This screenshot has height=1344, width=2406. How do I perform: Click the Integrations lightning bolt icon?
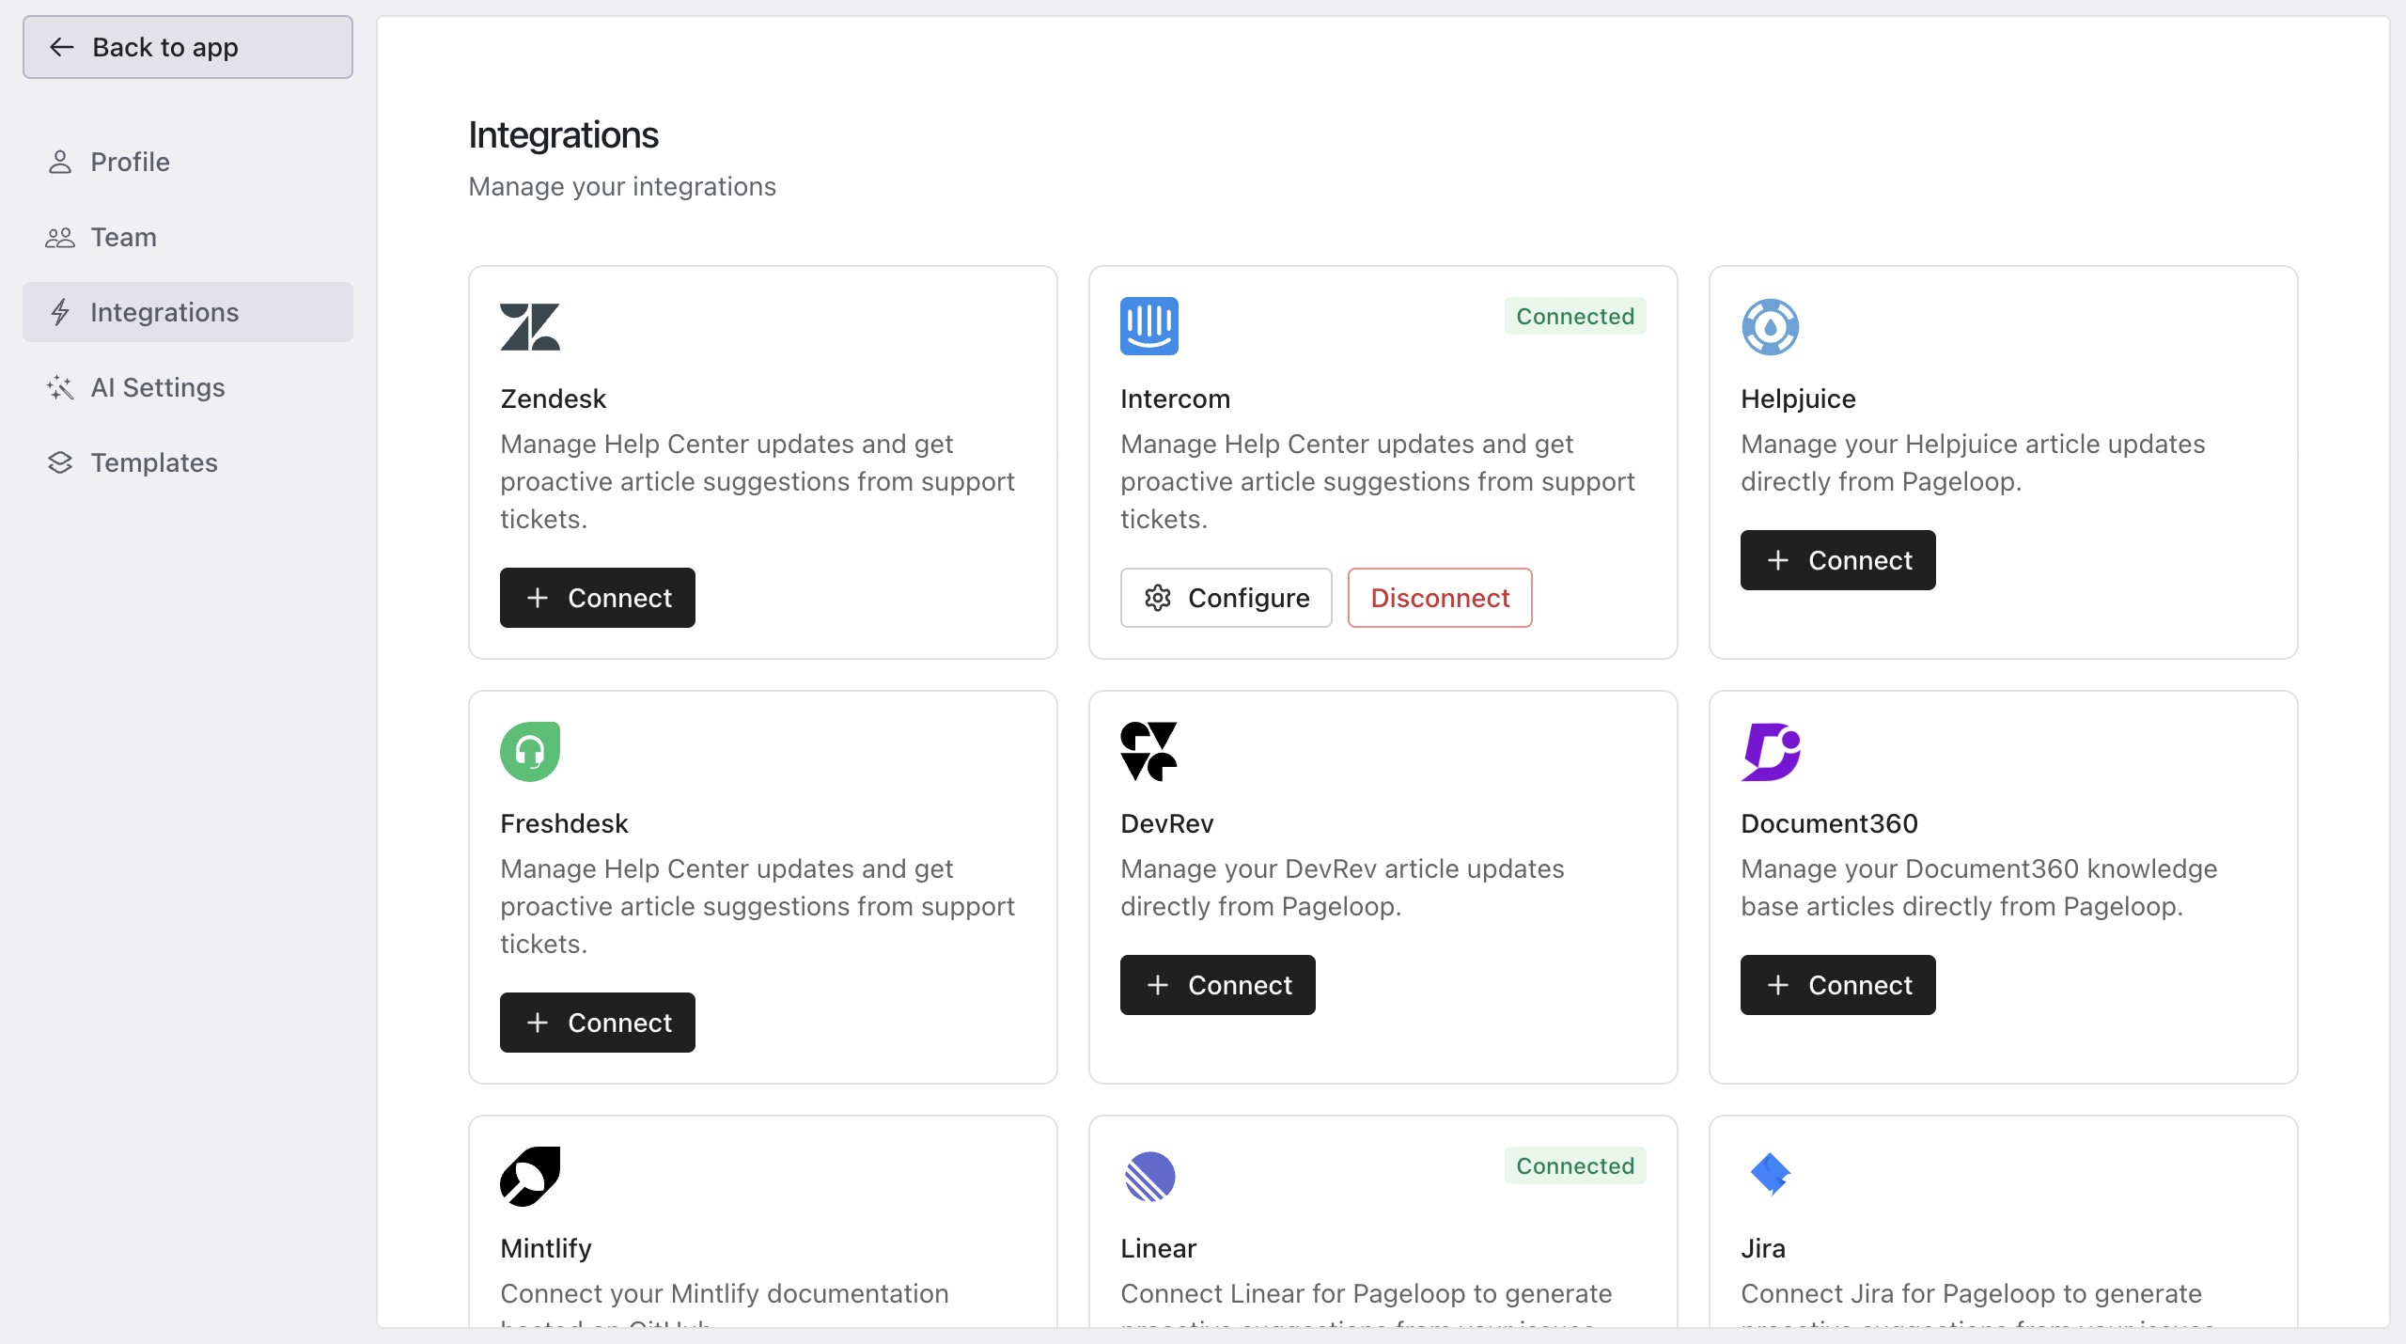click(60, 312)
